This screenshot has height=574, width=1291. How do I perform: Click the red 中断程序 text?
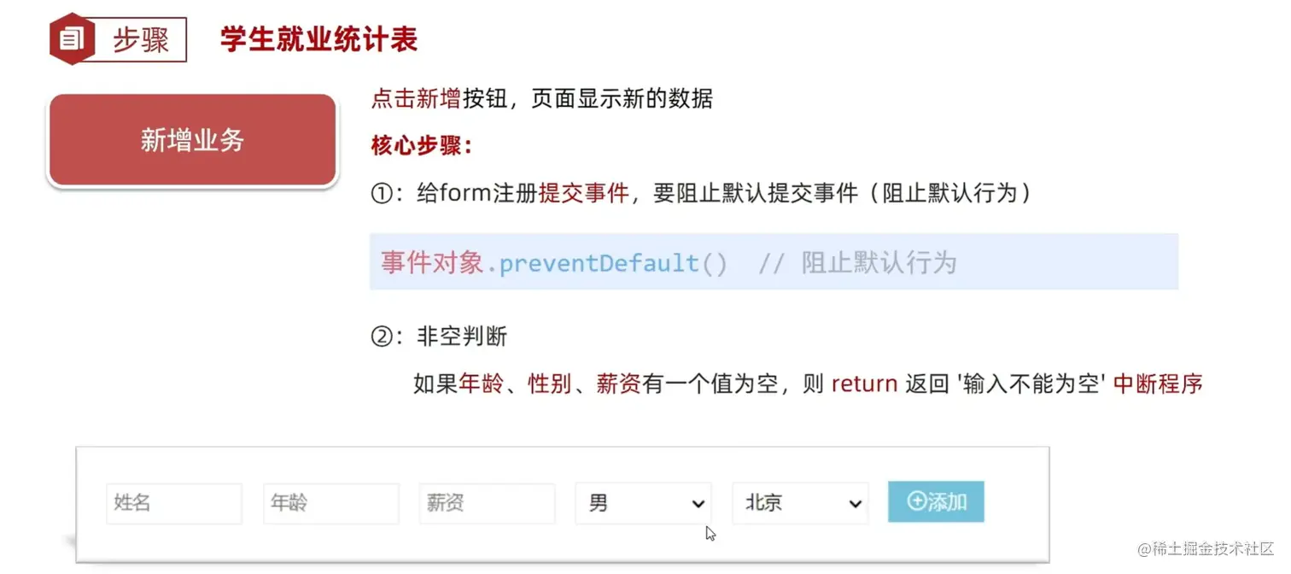1158,384
